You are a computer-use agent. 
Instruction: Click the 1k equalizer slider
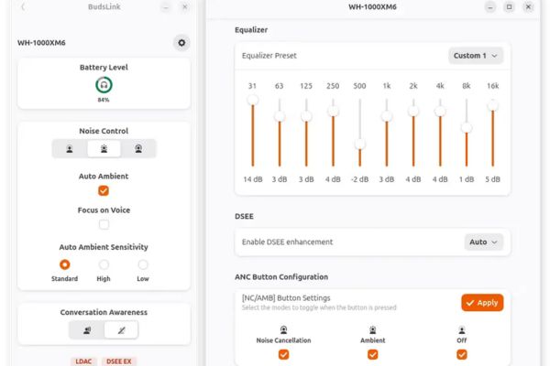click(x=387, y=133)
